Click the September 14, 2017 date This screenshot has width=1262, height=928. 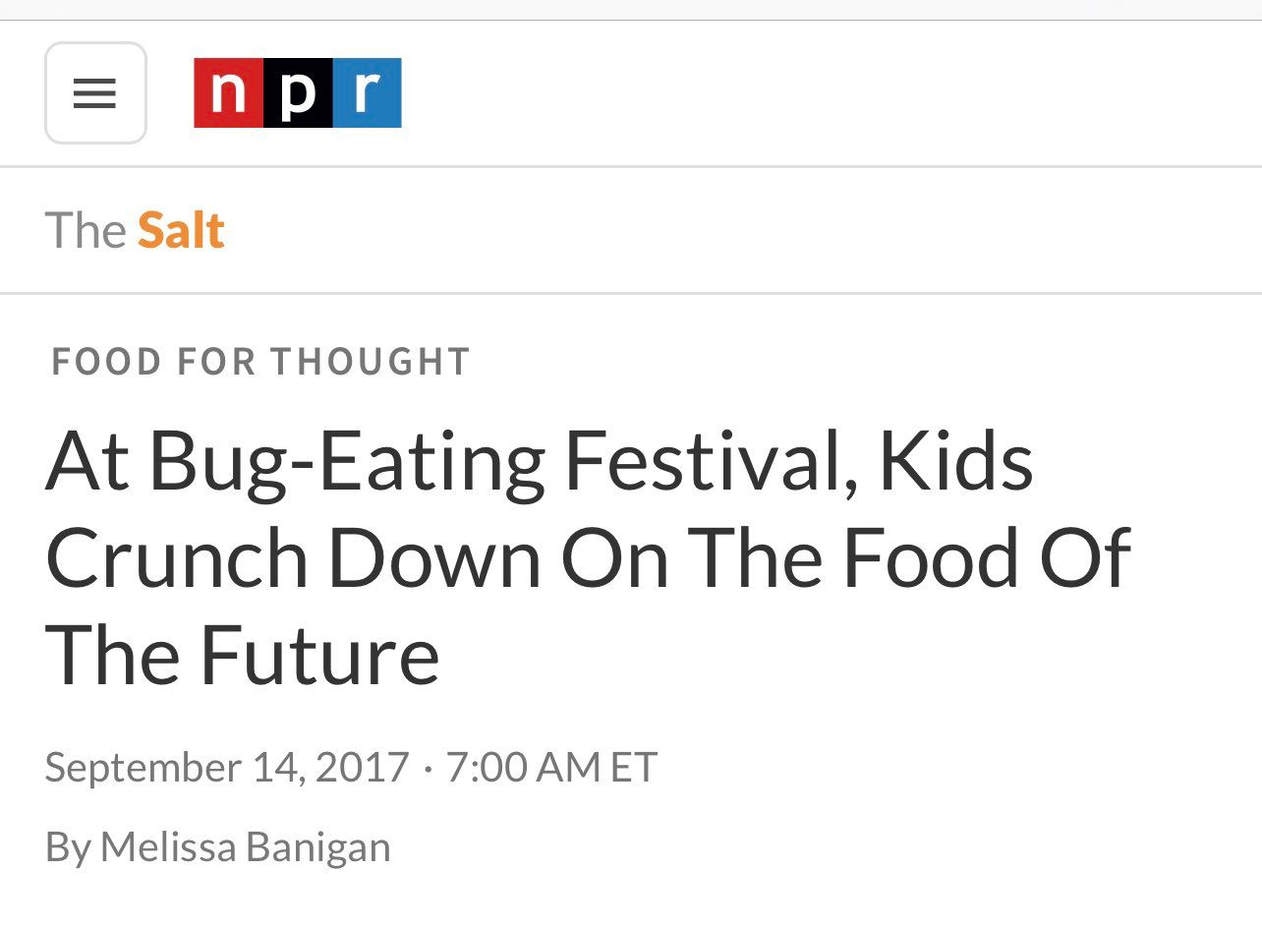(x=226, y=767)
